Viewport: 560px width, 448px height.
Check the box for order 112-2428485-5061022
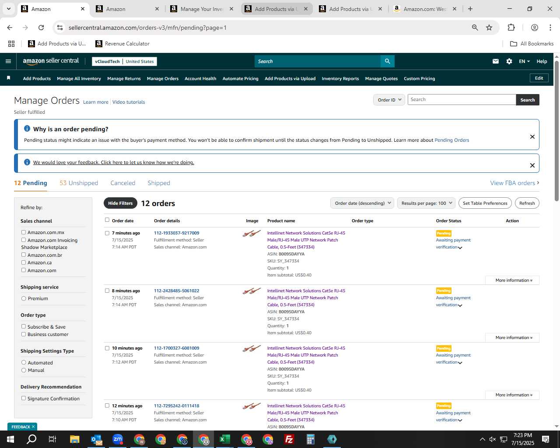[x=107, y=290]
